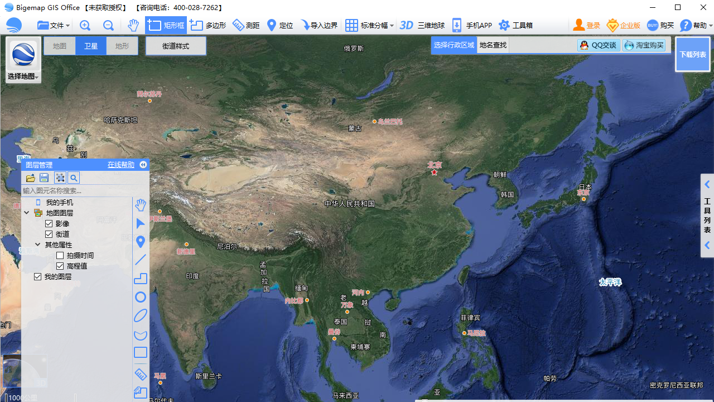Click the zoom in magnifier icon
The width and height of the screenshot is (714, 402).
(x=85, y=26)
